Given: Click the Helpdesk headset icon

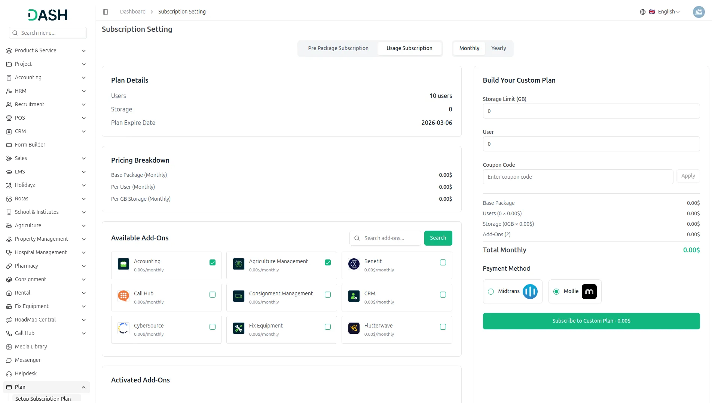Looking at the screenshot, I should [x=9, y=374].
